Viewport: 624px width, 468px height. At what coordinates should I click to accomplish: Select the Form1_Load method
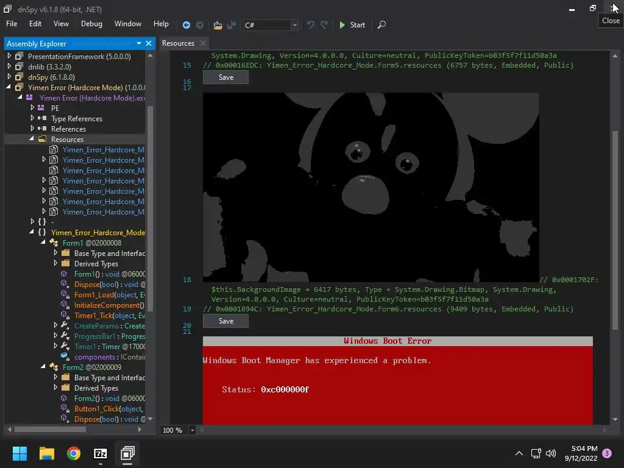[110, 295]
